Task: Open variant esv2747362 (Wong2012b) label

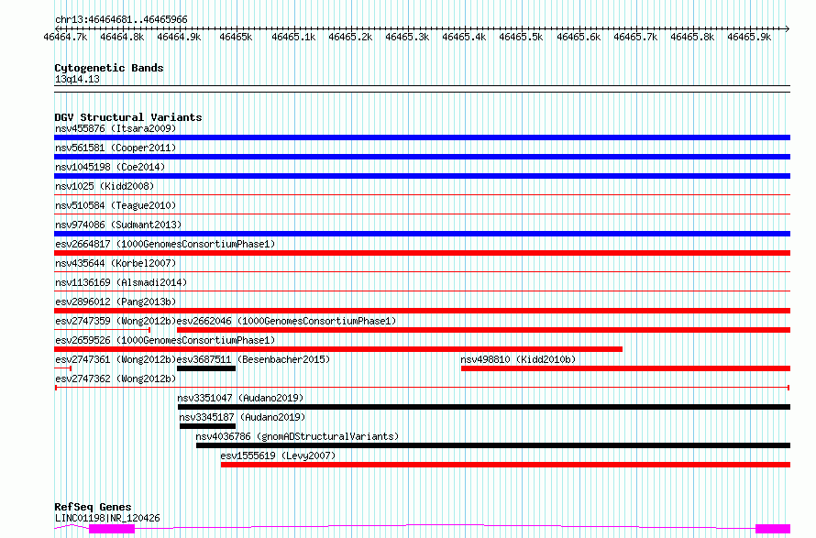Action: [116, 379]
